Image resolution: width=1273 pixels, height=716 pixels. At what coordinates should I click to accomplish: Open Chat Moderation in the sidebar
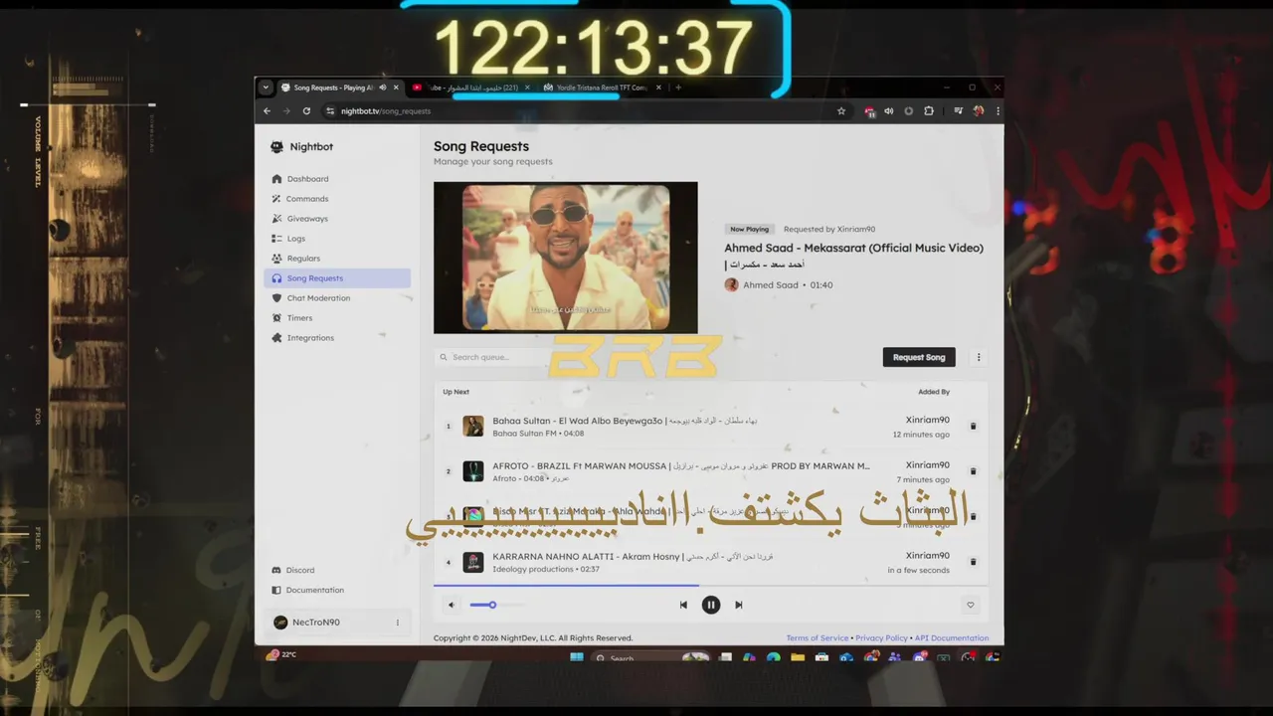337,298
